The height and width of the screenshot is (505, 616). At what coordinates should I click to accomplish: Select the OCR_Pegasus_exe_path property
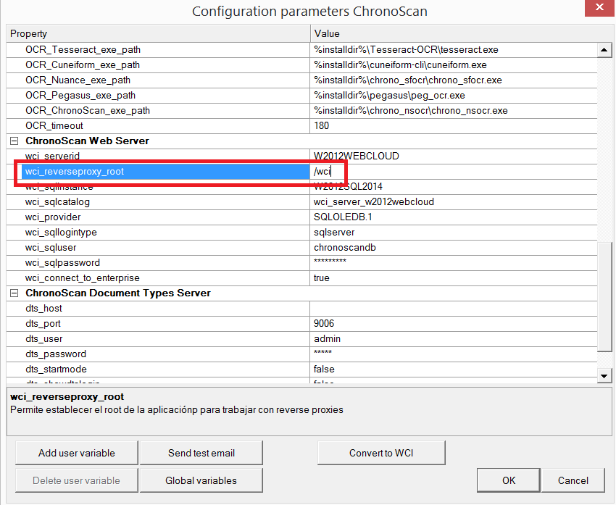click(x=80, y=96)
